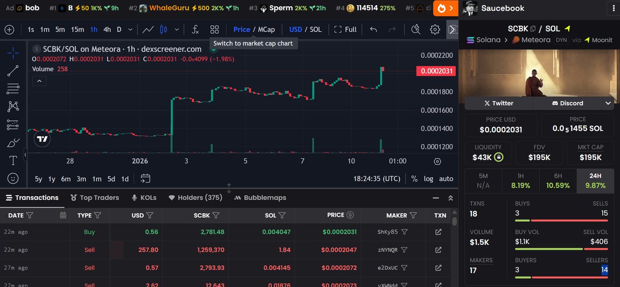Image resolution: width=620 pixels, height=287 pixels.
Task: Redo the chart action
Action: pyautogui.click(x=392, y=29)
